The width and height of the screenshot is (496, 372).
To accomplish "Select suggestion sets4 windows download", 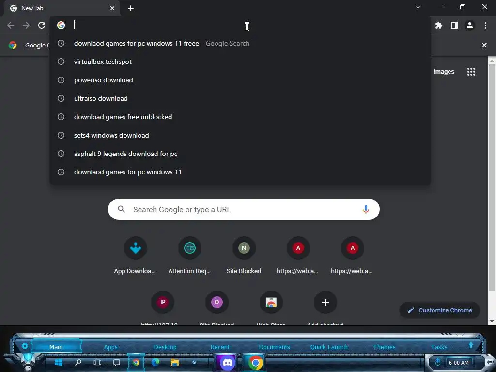I will coord(240,135).
